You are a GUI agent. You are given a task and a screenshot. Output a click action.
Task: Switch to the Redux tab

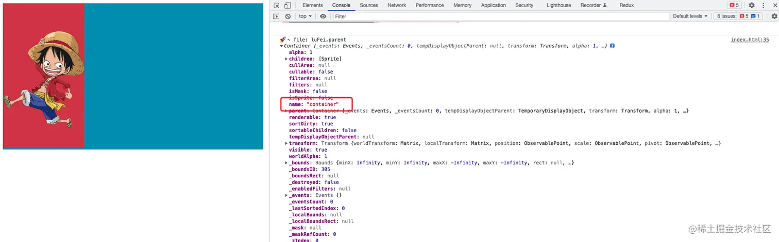pos(626,5)
